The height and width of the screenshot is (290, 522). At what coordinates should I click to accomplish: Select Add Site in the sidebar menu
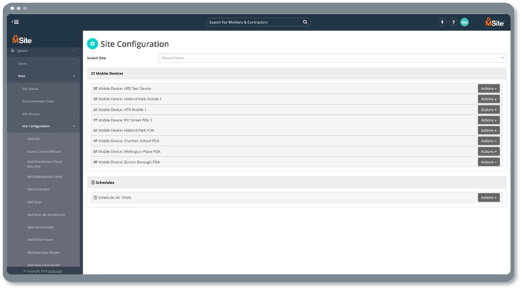[x=33, y=138]
